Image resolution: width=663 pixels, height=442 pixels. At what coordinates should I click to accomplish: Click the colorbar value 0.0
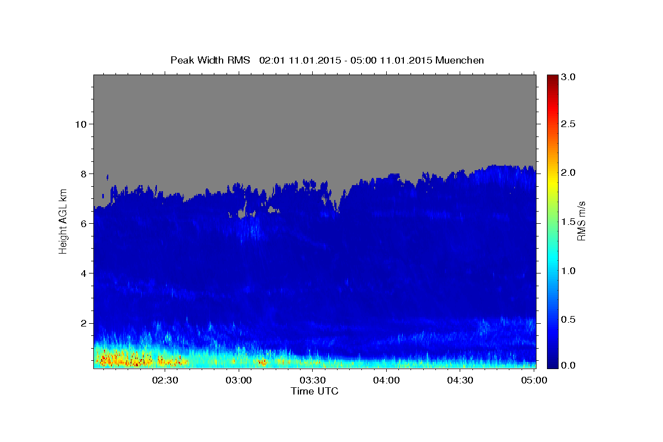click(x=569, y=365)
